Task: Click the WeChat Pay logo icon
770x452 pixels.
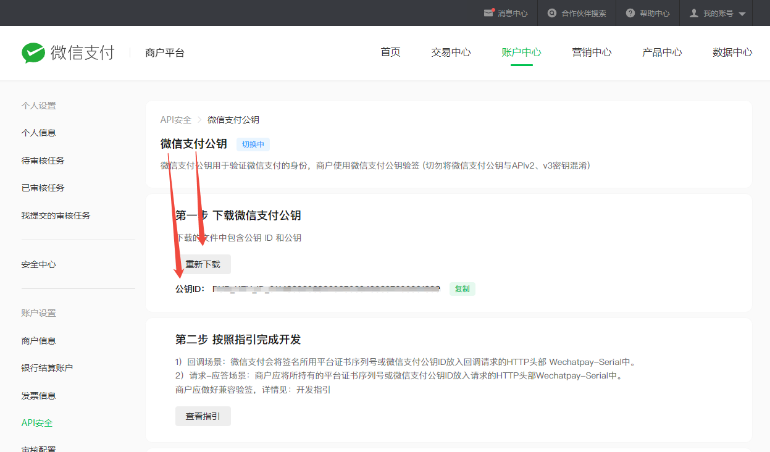Action: coord(33,53)
